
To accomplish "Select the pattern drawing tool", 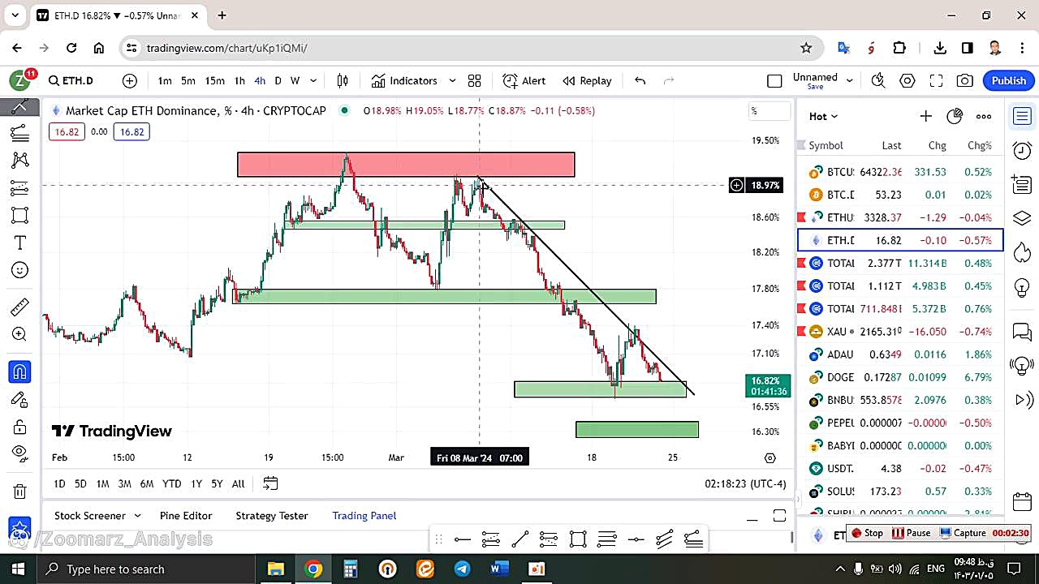I will [x=20, y=161].
